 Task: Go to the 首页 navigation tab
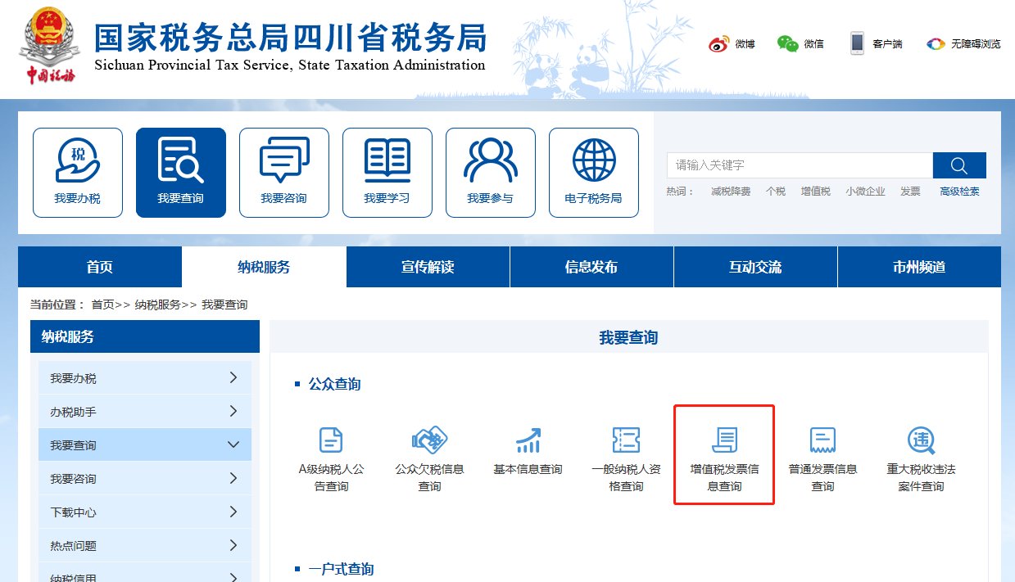[100, 267]
